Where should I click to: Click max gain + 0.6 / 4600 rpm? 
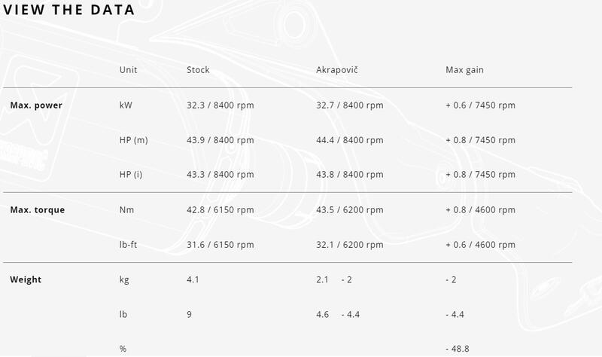pos(480,245)
